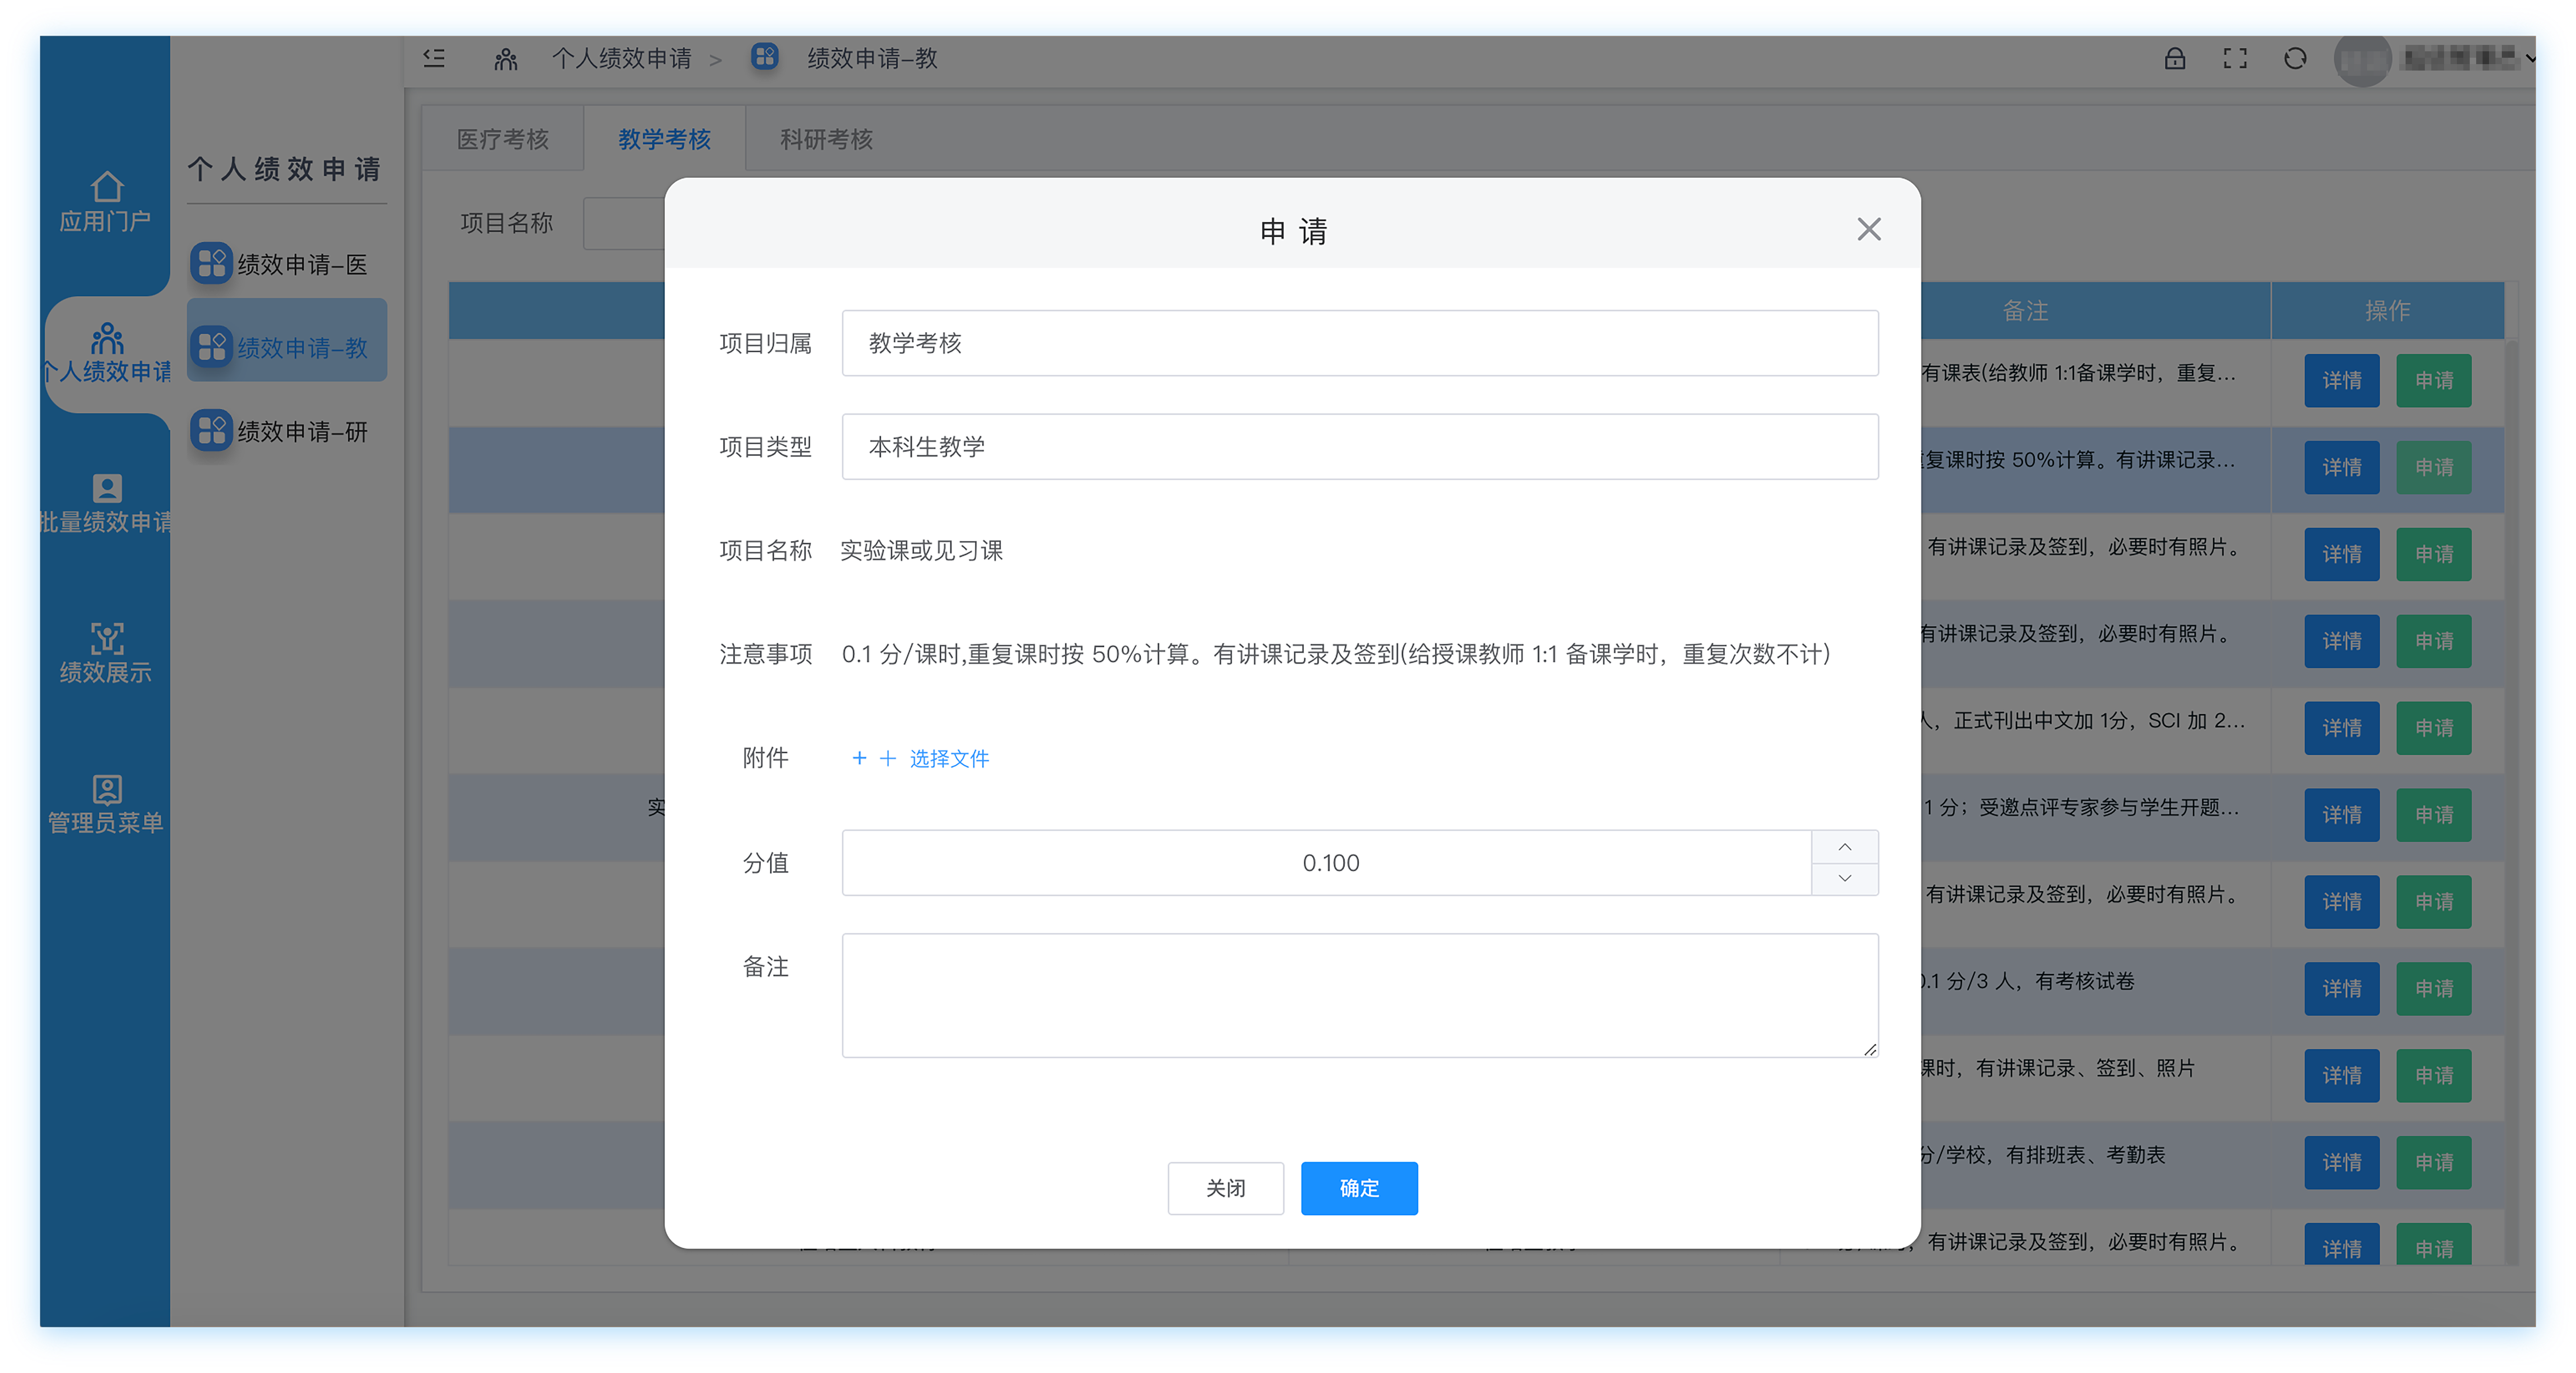Click 详情 in the 重复课时按50% row
This screenshot has width=2576, height=1373.
click(x=2341, y=468)
